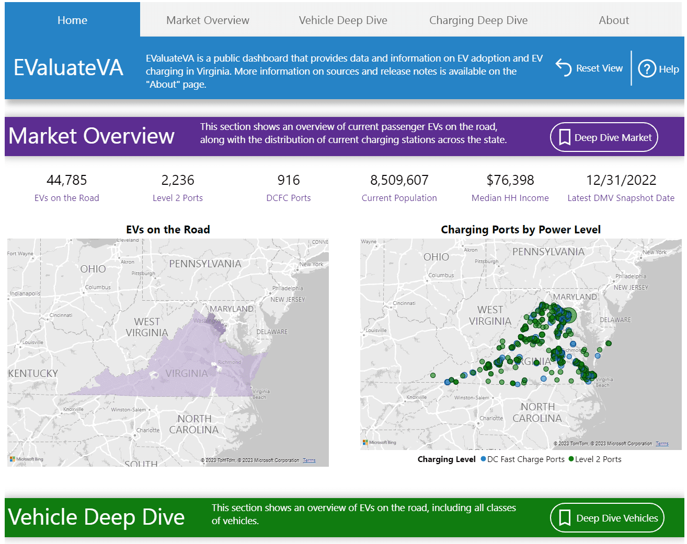Open the About tab
This screenshot has height=544, width=687.
coord(613,20)
